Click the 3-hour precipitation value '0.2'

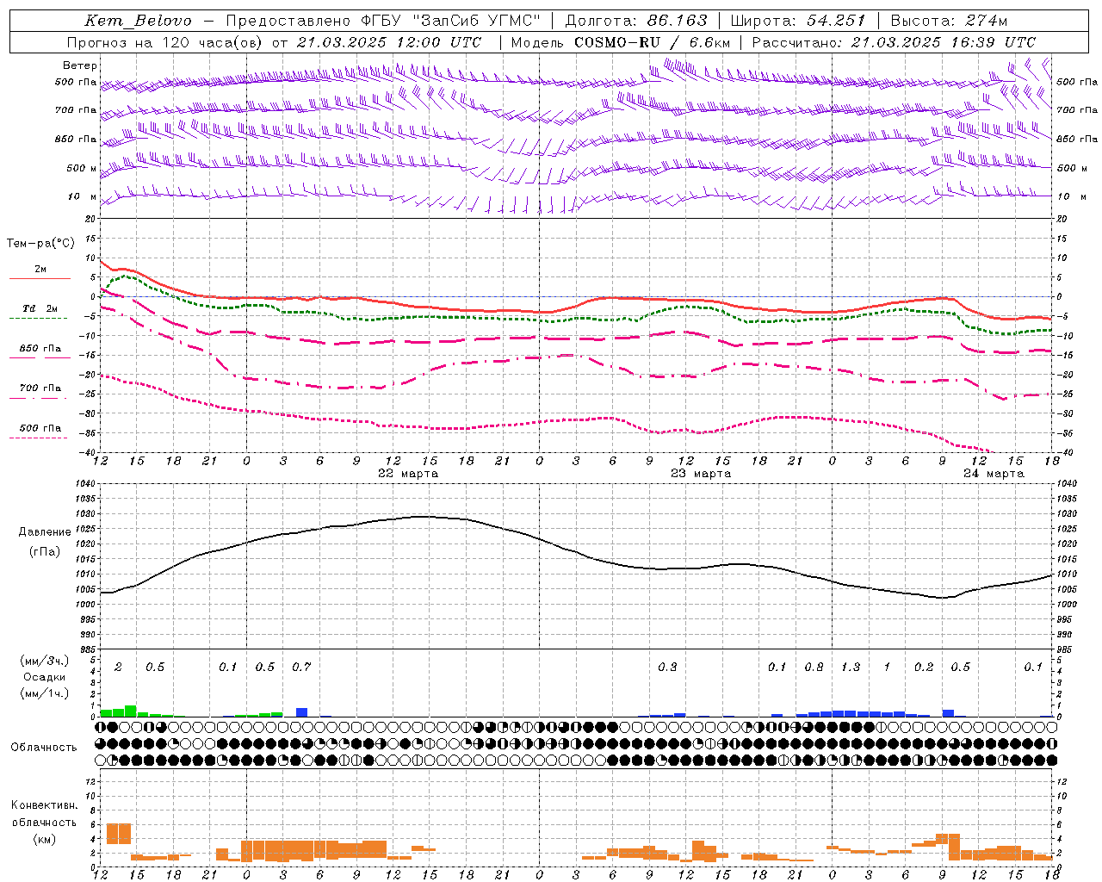[x=924, y=668]
